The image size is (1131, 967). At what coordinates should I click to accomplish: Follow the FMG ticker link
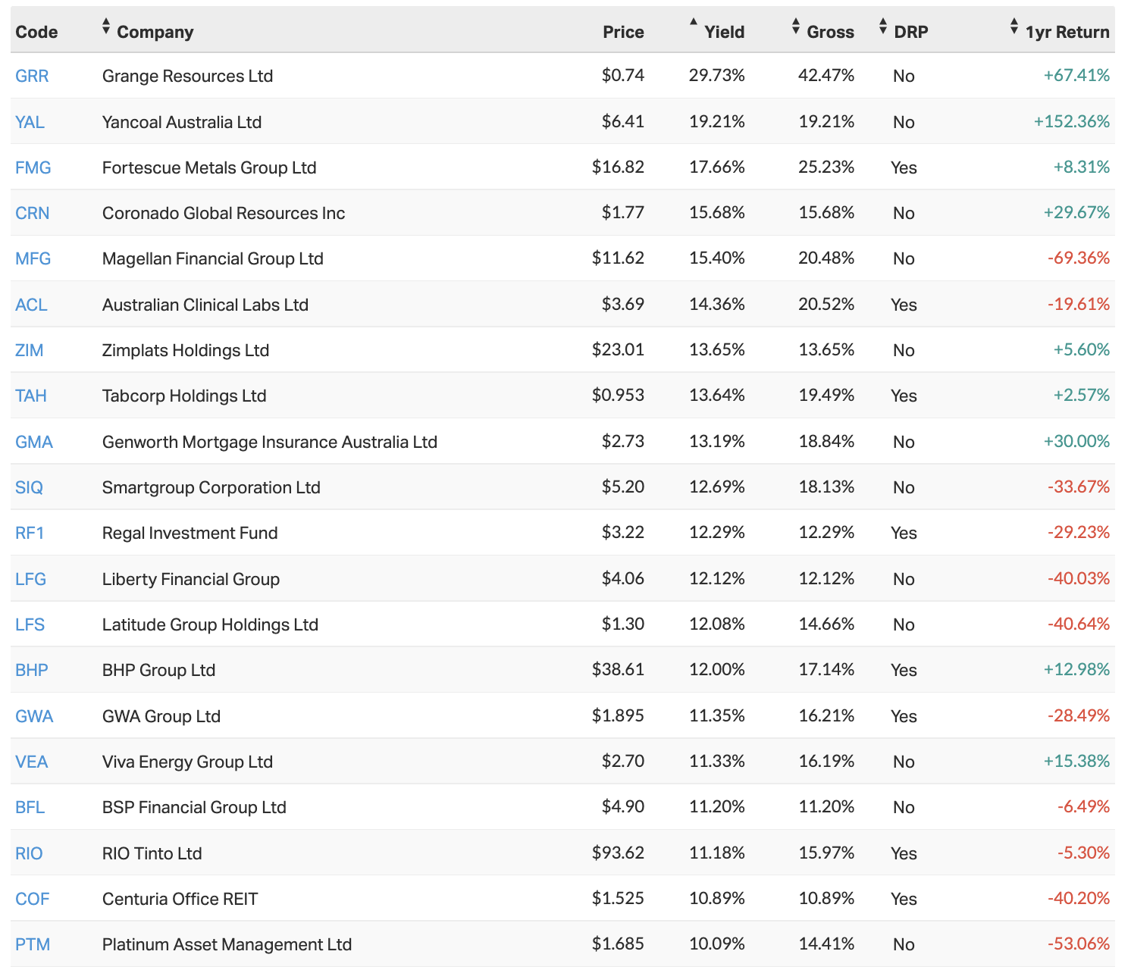click(x=33, y=167)
